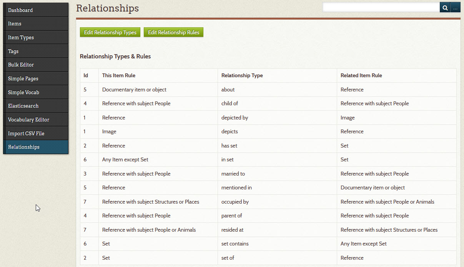The image size is (464, 267).
Task: Click 'Reference with subject People or Animals' in resided at row
Action: (149, 230)
